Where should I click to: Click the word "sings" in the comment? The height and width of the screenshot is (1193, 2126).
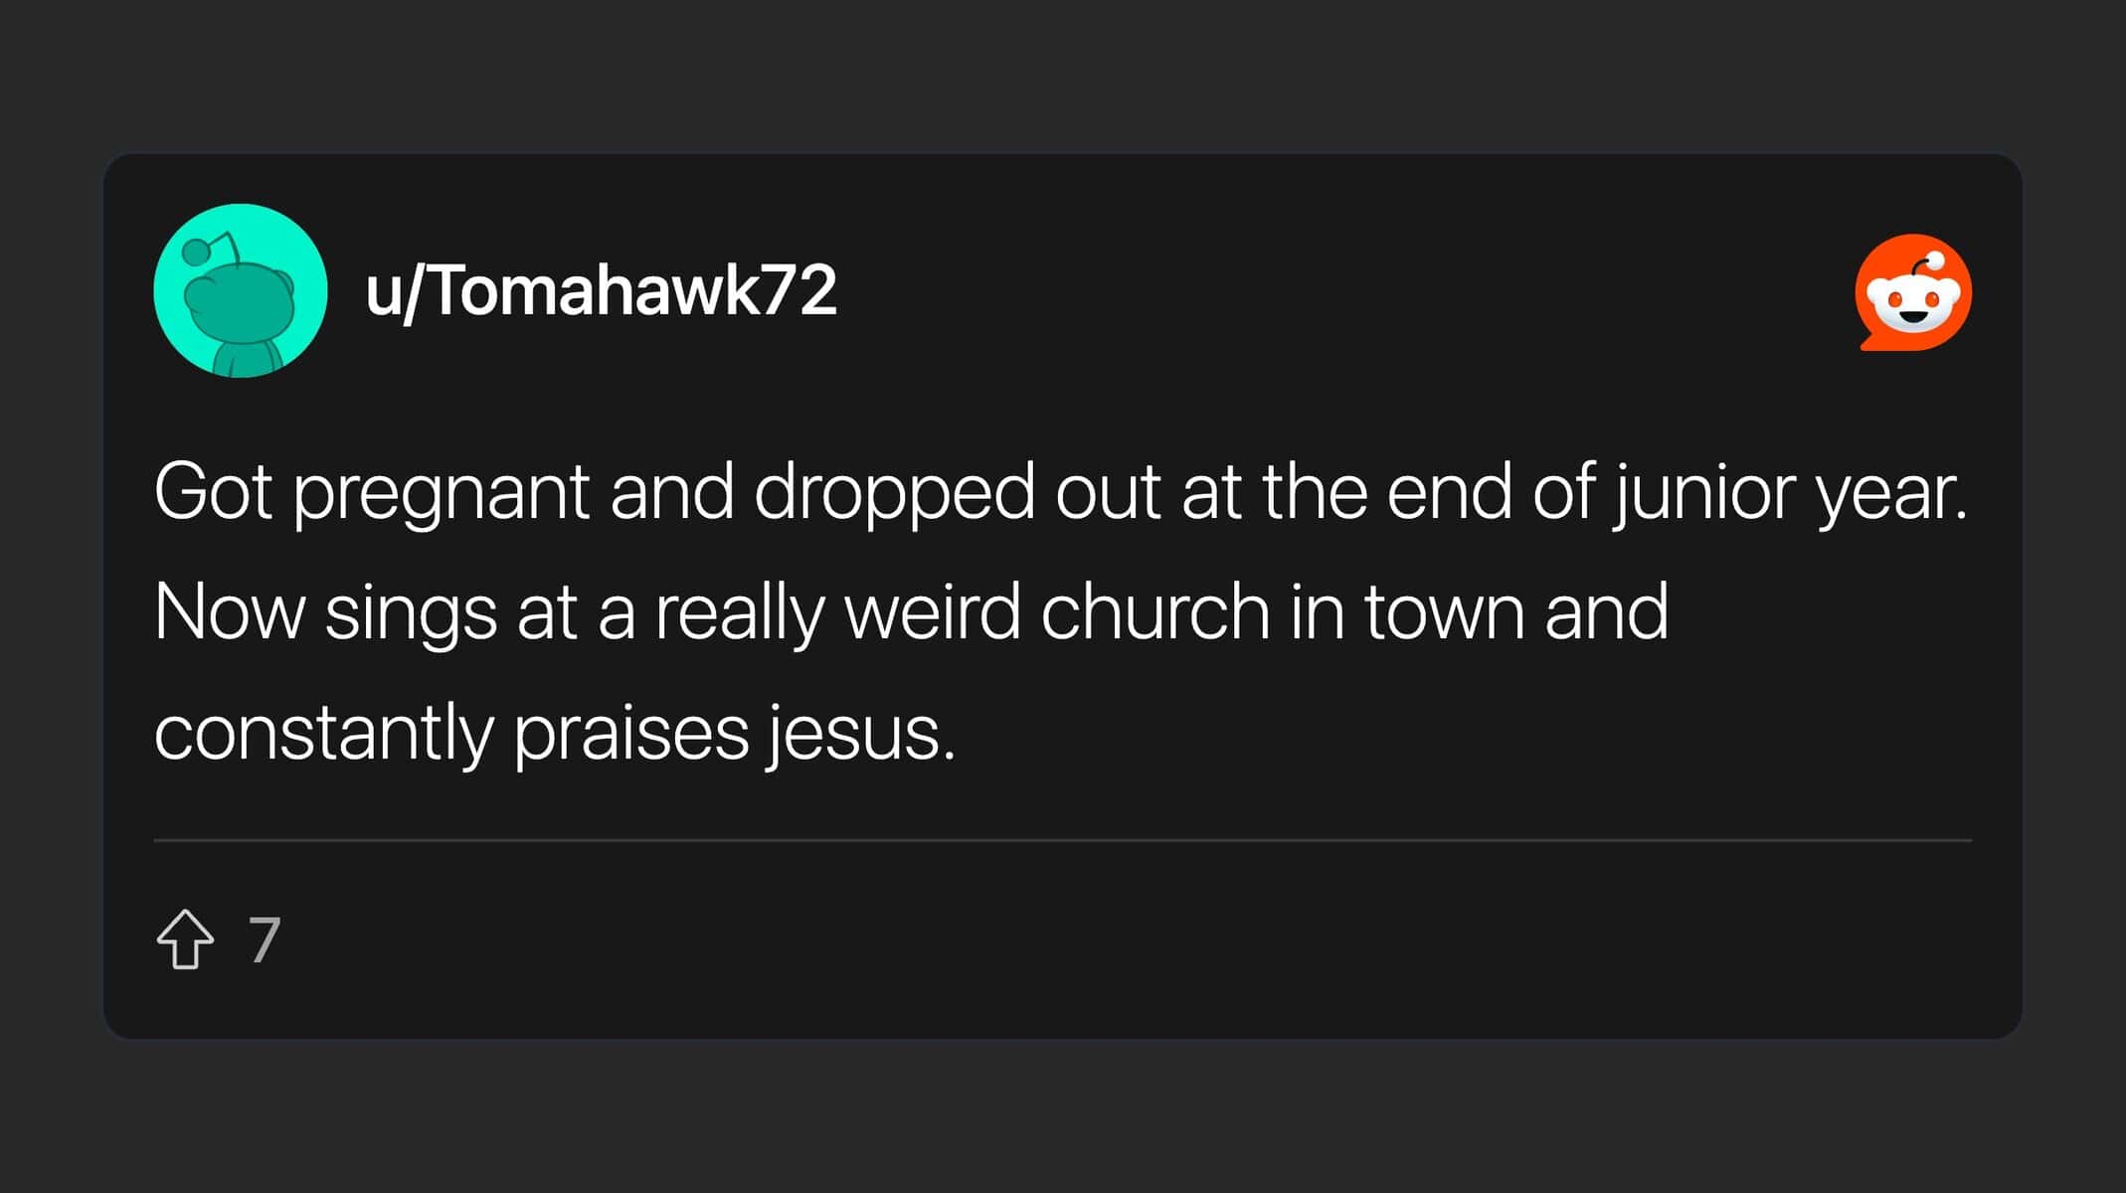point(411,612)
